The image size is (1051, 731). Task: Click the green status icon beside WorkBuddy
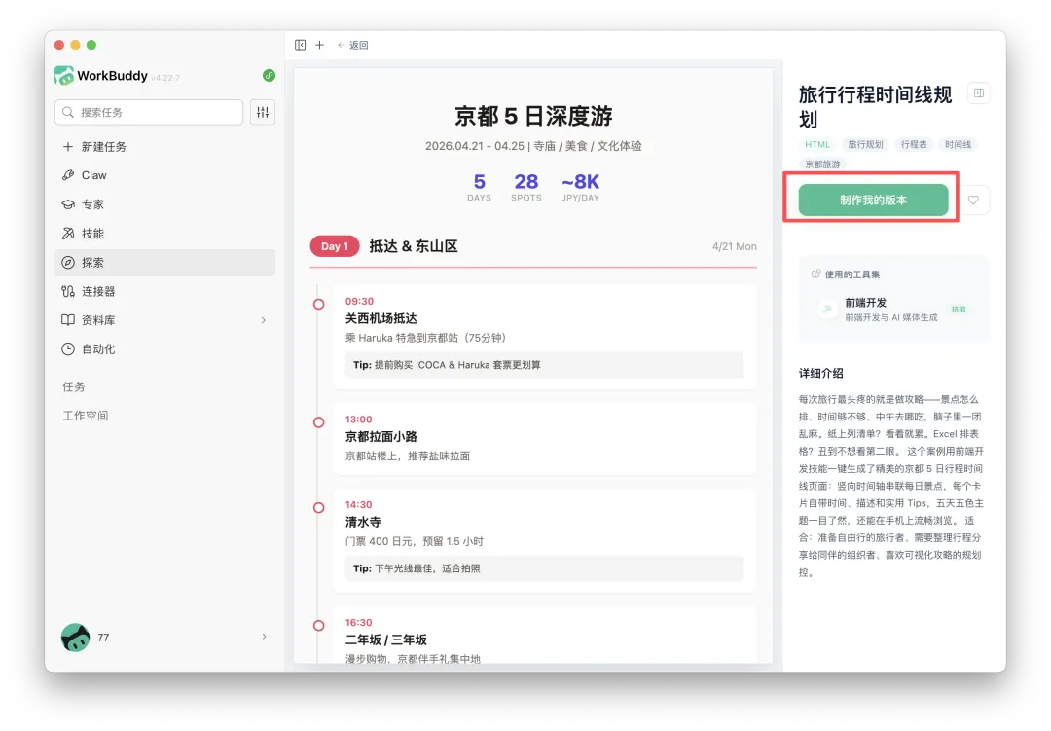click(x=269, y=76)
